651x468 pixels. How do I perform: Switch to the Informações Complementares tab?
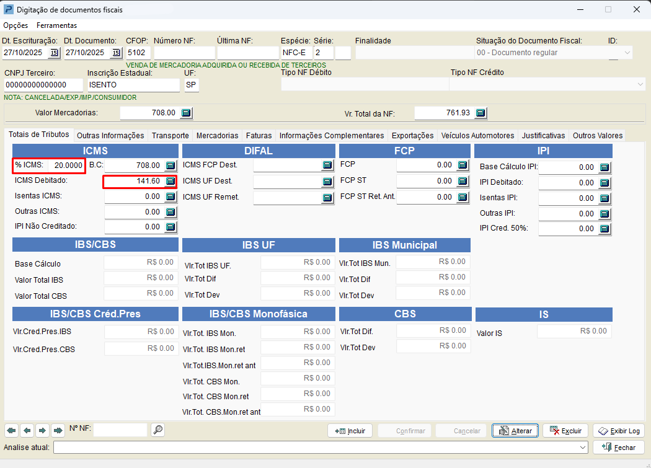tap(331, 135)
